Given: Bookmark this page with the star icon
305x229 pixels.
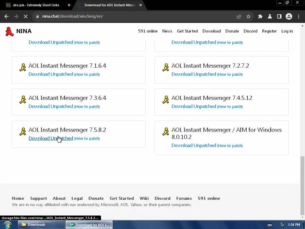Looking at the screenshot, I should click(x=248, y=17).
